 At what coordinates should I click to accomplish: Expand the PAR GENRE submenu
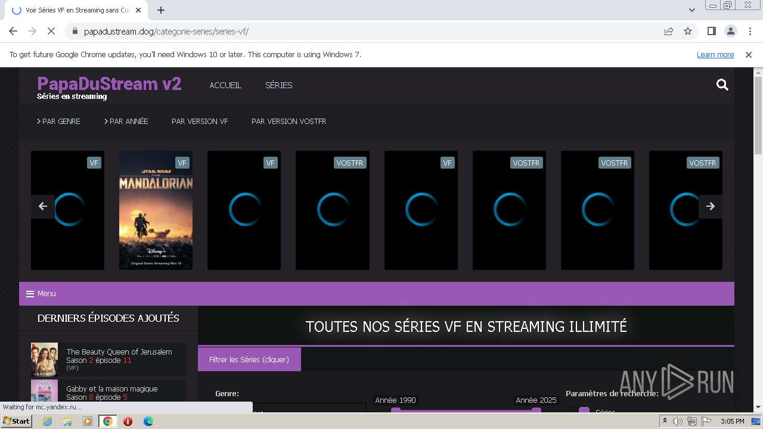pyautogui.click(x=58, y=121)
